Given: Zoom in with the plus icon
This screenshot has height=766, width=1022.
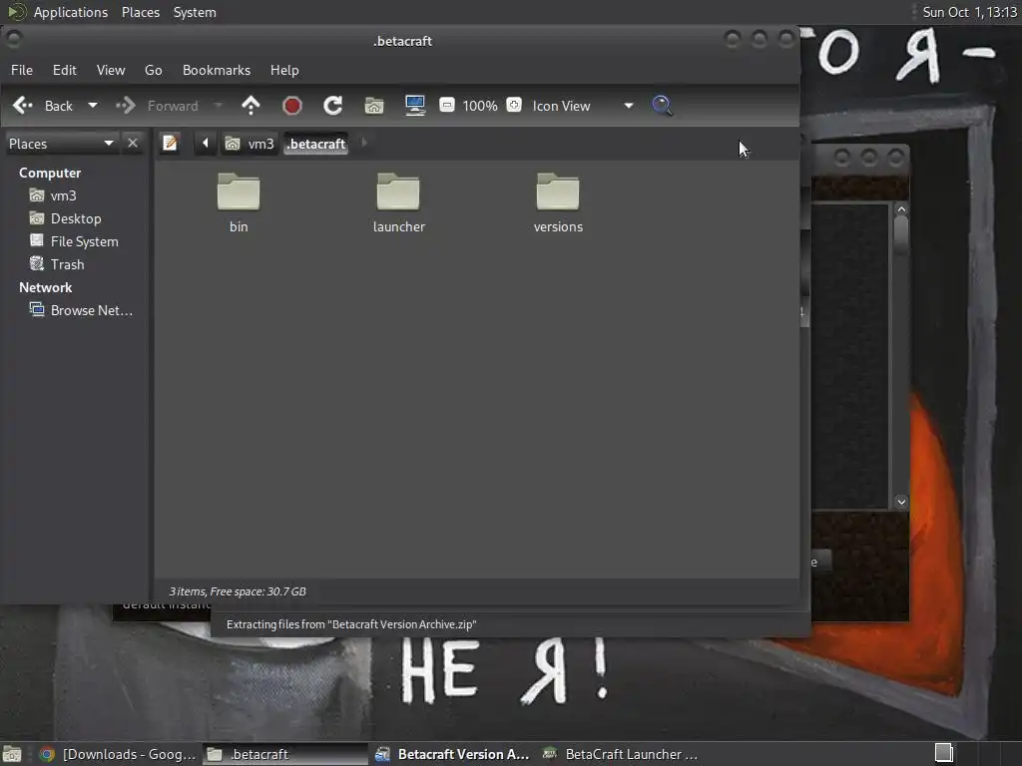Looking at the screenshot, I should 514,105.
